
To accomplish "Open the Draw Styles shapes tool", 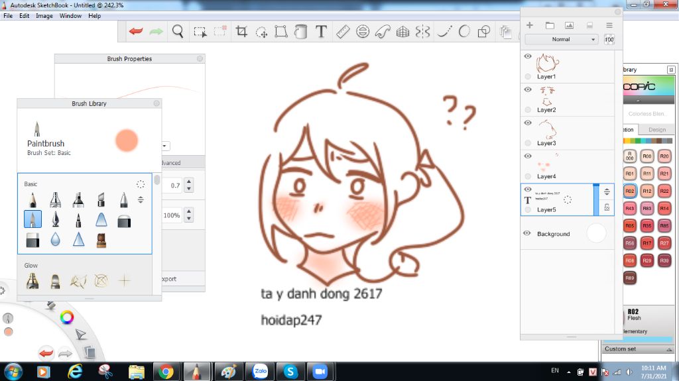I will 483,31.
